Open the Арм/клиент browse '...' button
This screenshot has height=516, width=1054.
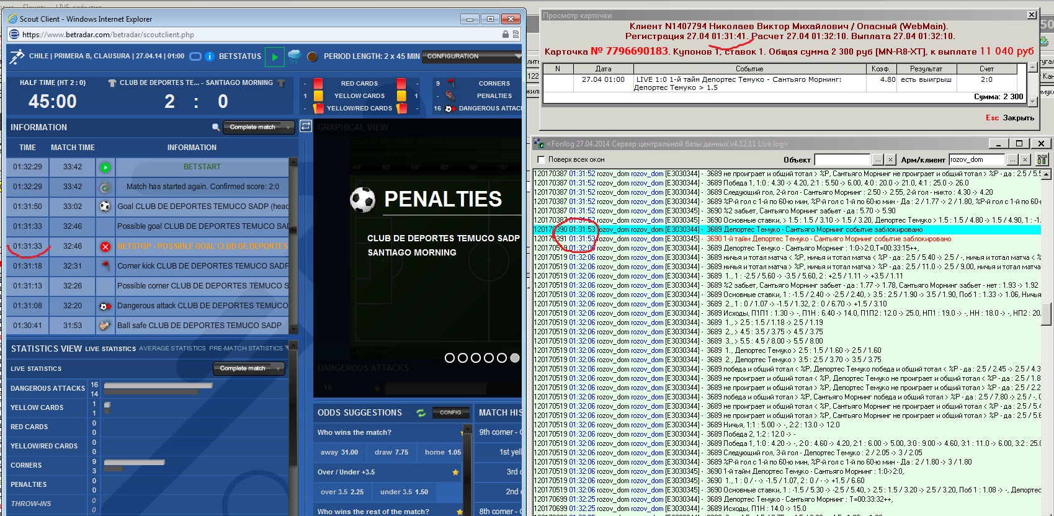(x=1011, y=159)
